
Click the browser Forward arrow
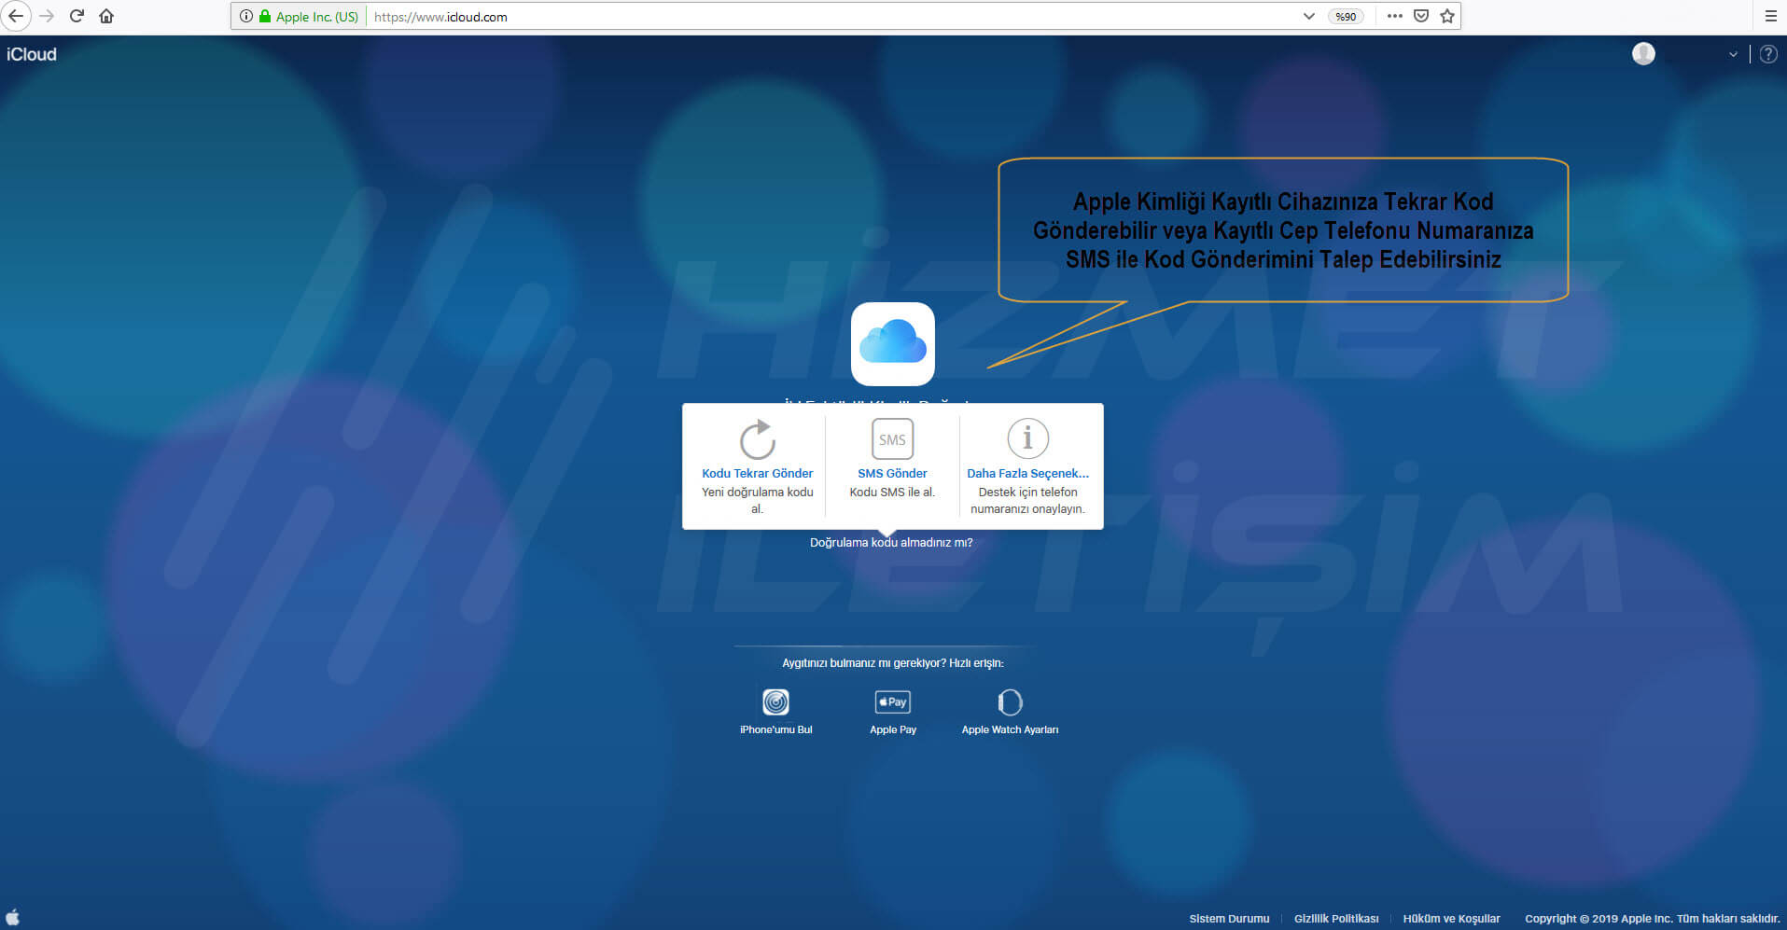point(47,16)
